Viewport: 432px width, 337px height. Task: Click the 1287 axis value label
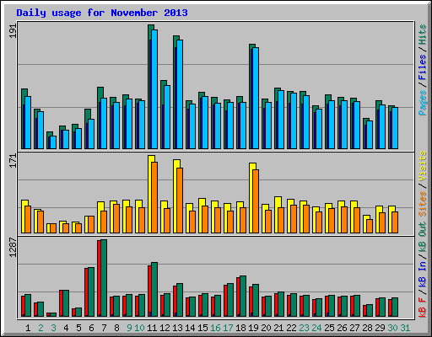click(x=13, y=247)
